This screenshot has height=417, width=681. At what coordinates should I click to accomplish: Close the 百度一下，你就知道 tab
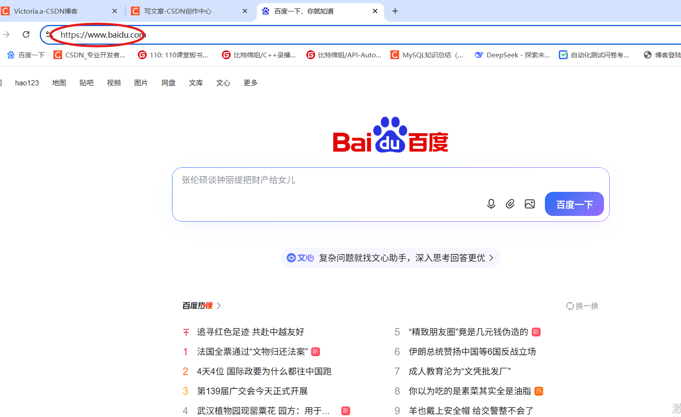375,11
